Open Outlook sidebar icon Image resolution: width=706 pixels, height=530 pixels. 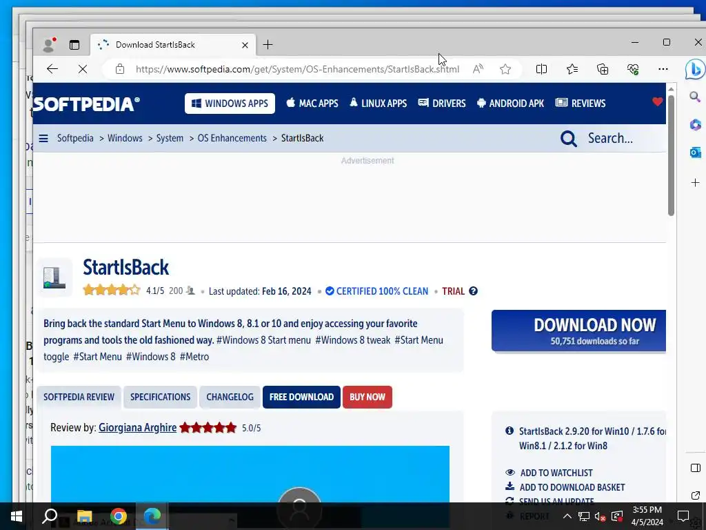[x=695, y=153]
